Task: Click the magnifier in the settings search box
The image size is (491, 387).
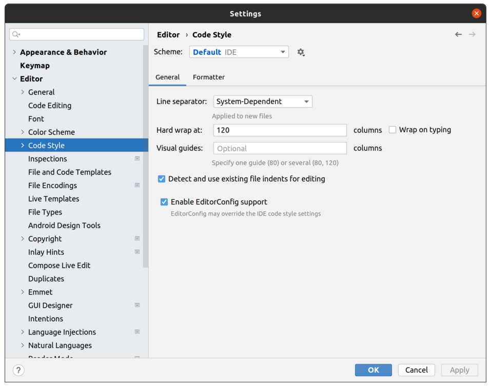Action: [x=16, y=34]
